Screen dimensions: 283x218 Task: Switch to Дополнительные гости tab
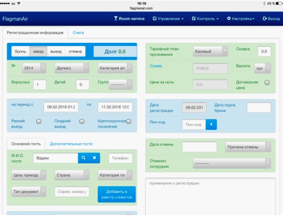point(71,144)
